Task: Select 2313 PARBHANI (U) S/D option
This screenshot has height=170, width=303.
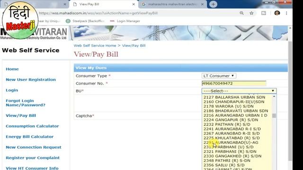Action: pos(237,147)
